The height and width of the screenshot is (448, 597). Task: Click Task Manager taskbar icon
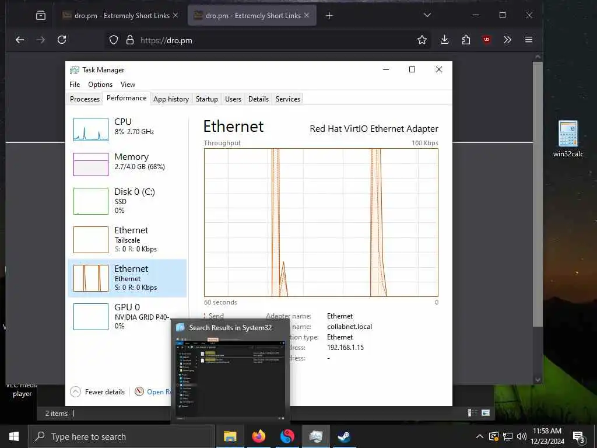(x=315, y=436)
